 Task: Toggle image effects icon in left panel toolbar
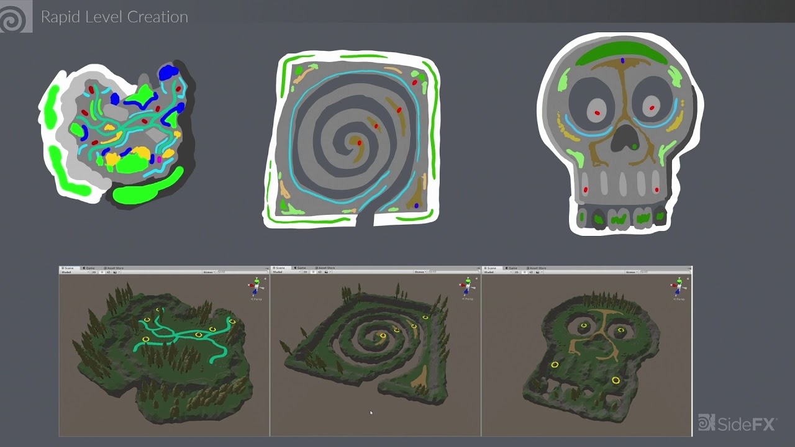pyautogui.click(x=115, y=272)
